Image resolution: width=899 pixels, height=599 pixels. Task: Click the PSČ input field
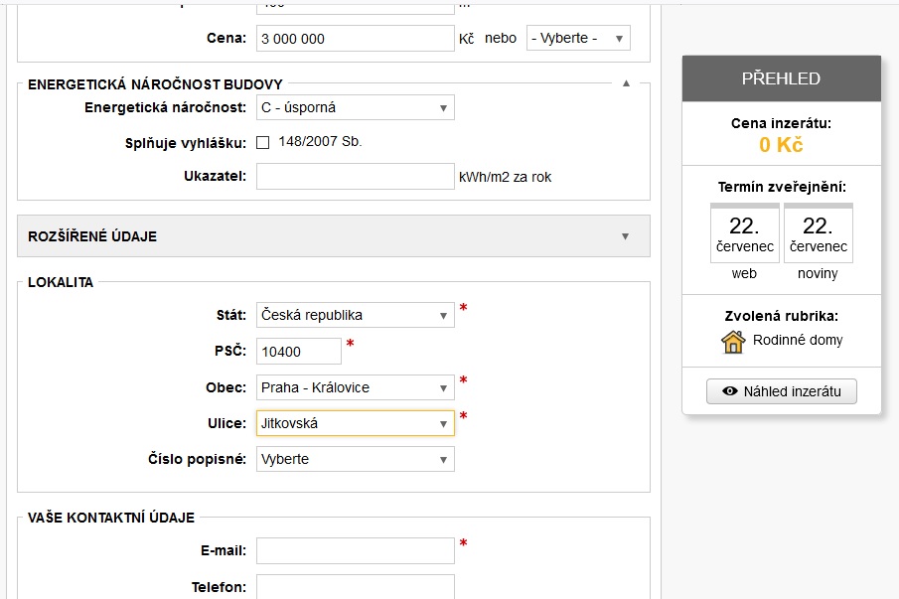click(299, 352)
